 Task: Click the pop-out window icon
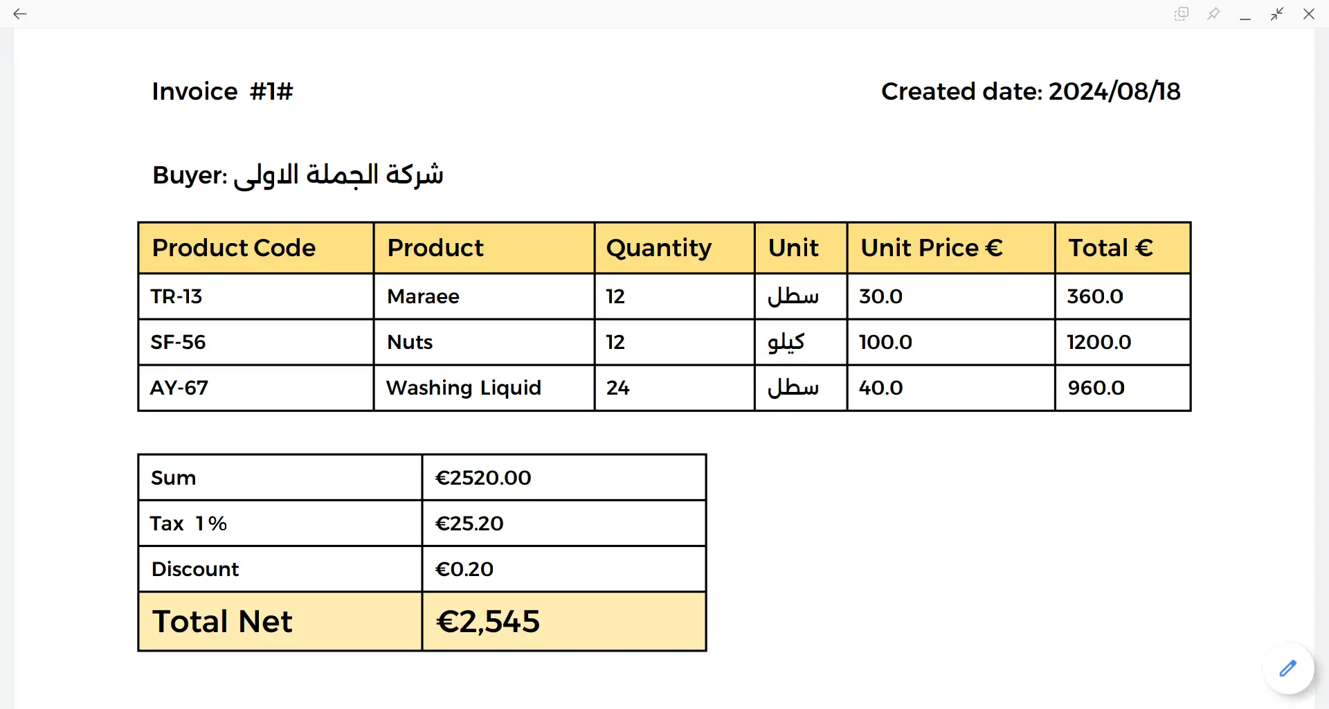pos(1182,14)
